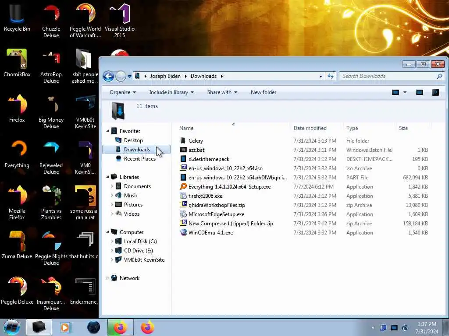Click the rightmost Firefox taskbar icon
The width and height of the screenshot is (449, 336).
click(x=147, y=327)
